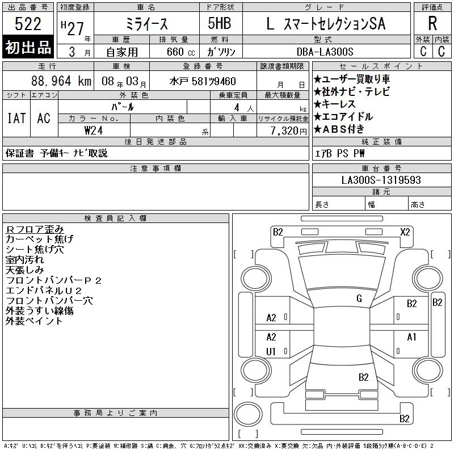Click inspector note 天張しみ
The height and width of the screenshot is (454, 454).
pyautogui.click(x=24, y=270)
